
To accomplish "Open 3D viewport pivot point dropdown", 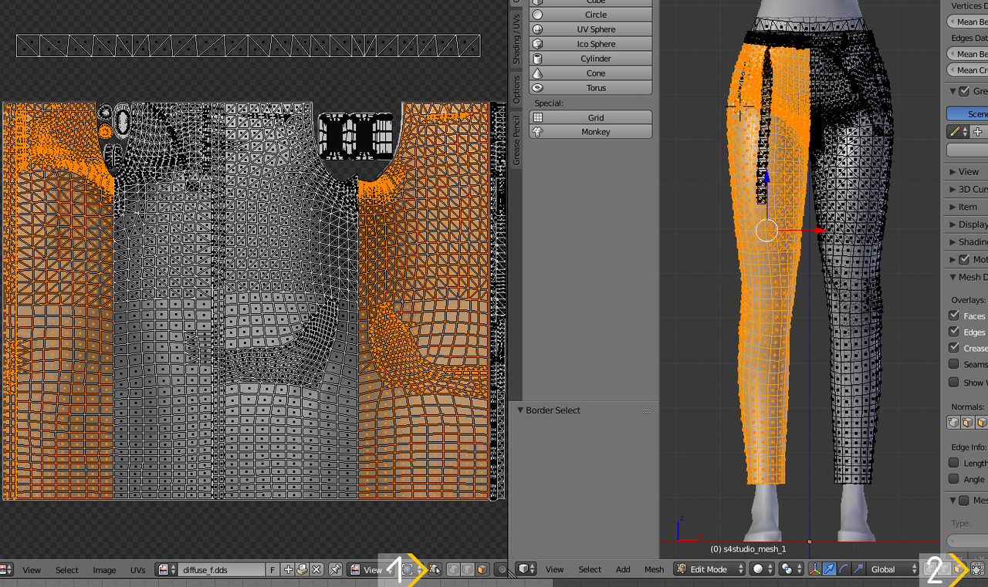I will [790, 569].
